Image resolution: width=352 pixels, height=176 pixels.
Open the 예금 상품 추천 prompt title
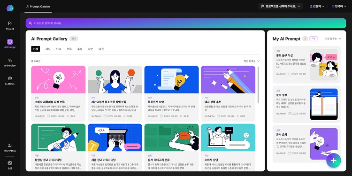point(213,102)
